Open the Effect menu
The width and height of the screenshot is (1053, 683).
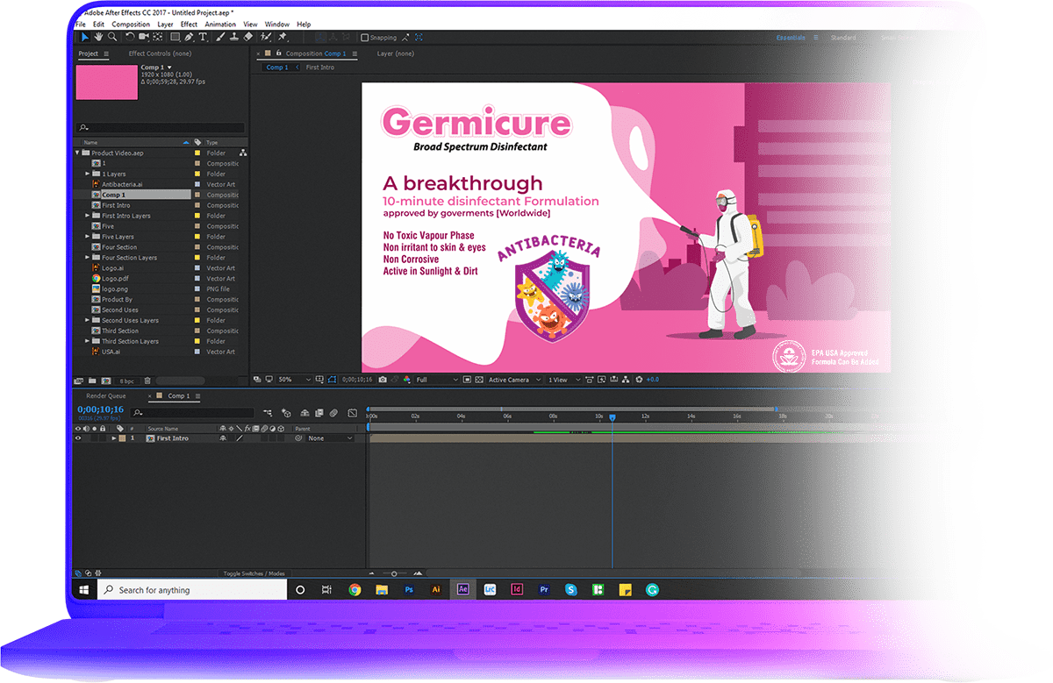tap(189, 25)
